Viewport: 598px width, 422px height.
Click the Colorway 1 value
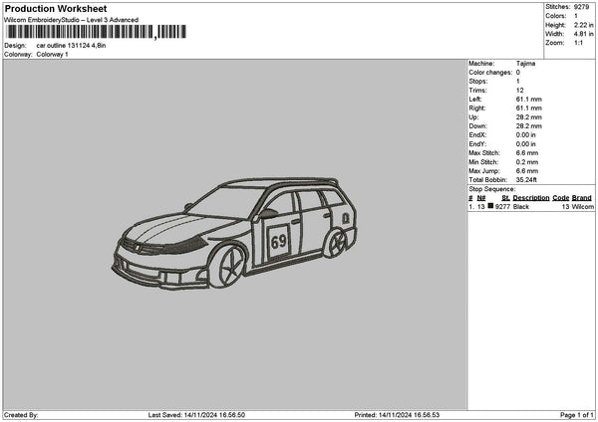pyautogui.click(x=53, y=55)
